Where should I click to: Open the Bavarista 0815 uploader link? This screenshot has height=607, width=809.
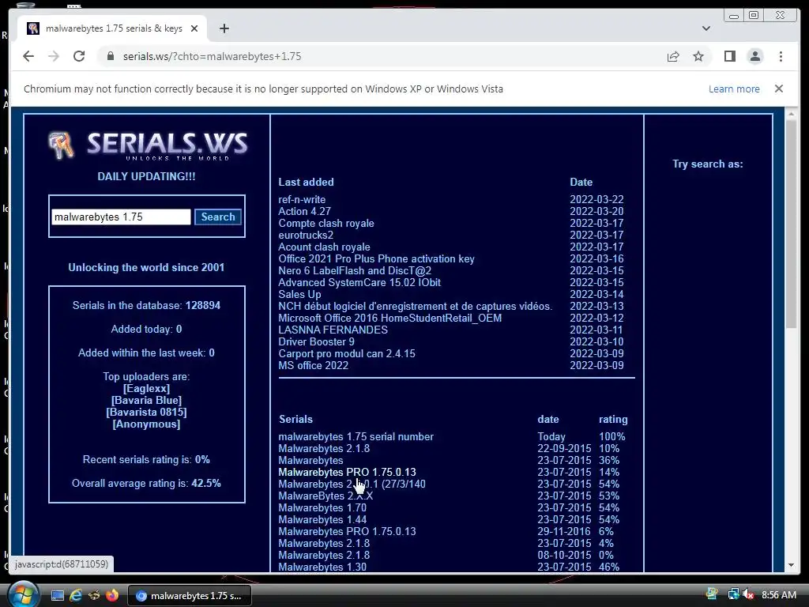146,412
